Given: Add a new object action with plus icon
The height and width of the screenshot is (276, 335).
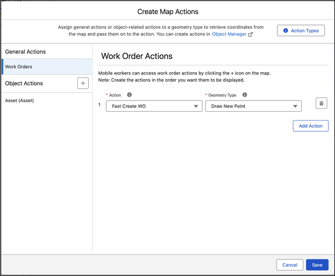Looking at the screenshot, I should pos(83,83).
